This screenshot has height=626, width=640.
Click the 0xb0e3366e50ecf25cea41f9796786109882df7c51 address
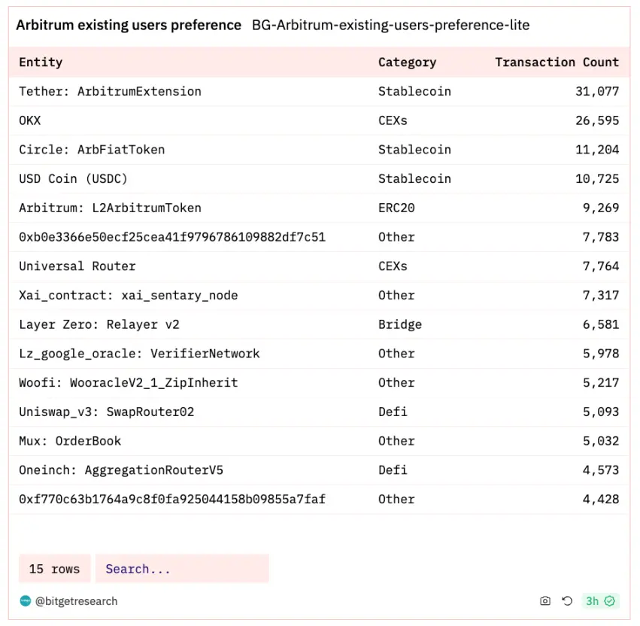[x=172, y=237]
